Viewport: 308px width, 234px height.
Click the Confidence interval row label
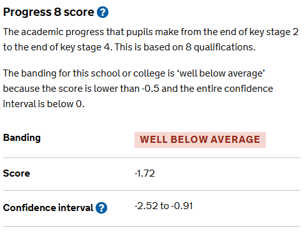click(x=48, y=208)
